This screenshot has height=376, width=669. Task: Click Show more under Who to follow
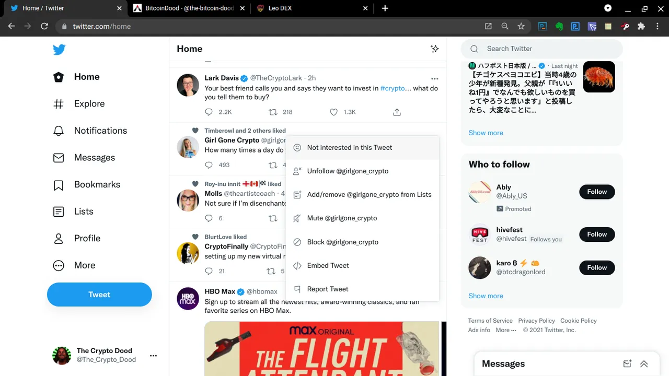coord(486,296)
